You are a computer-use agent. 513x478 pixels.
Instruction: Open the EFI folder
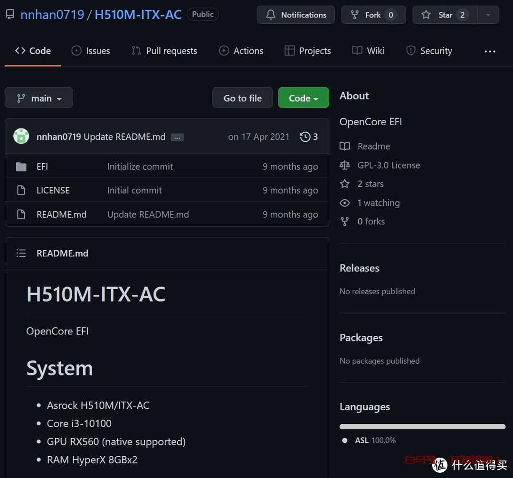[x=42, y=166]
